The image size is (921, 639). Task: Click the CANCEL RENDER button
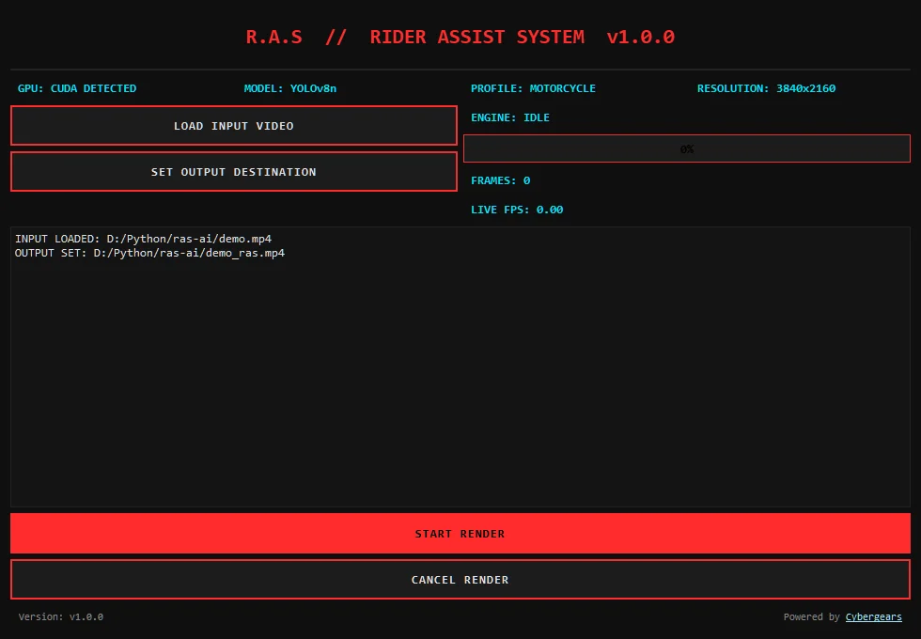[x=460, y=580]
